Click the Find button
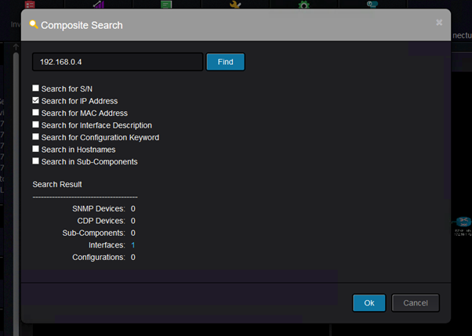This screenshot has width=472, height=336. [226, 62]
